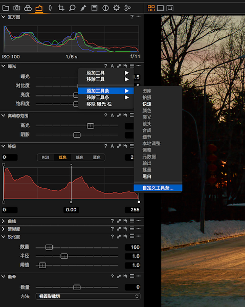Open the Batch (multiple gears) tool tab

pyautogui.click(x=127, y=8)
